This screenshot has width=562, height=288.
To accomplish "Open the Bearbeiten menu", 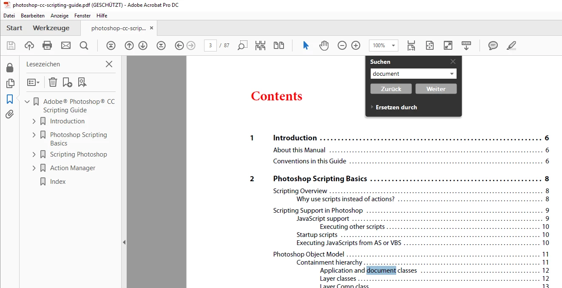I will pos(33,16).
